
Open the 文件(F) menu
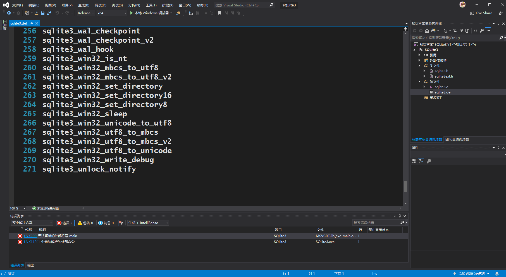click(x=17, y=5)
